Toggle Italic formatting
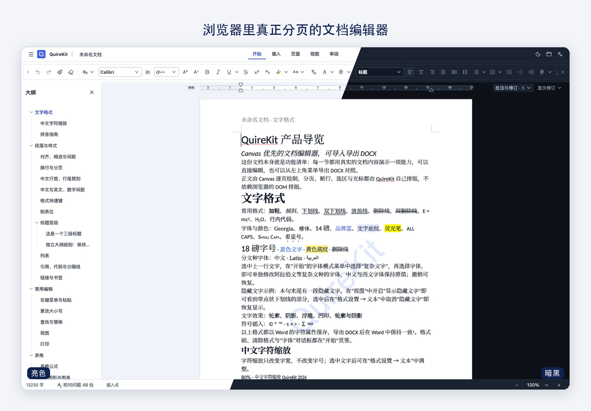Image resolution: width=591 pixels, height=411 pixels. 218,72
